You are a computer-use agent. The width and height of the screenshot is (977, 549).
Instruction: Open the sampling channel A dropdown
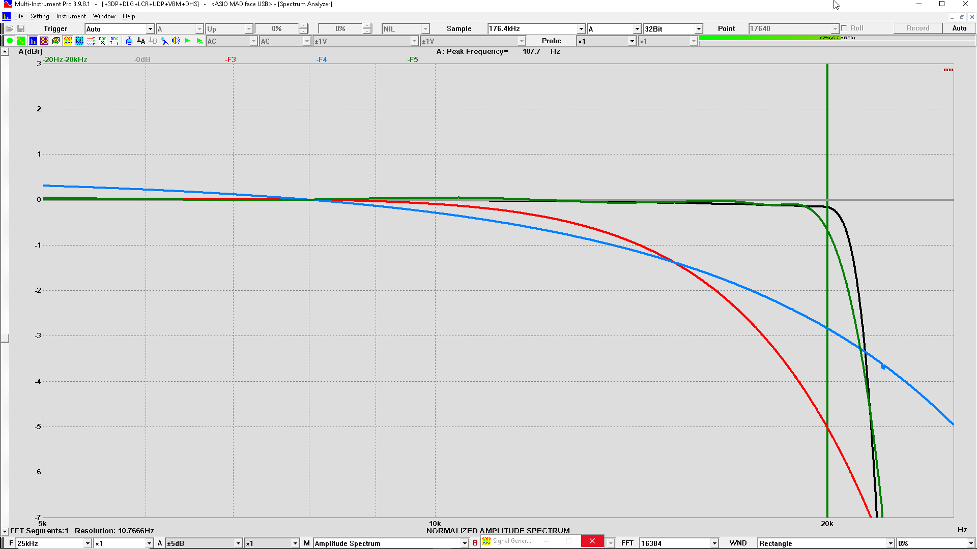[x=614, y=29]
